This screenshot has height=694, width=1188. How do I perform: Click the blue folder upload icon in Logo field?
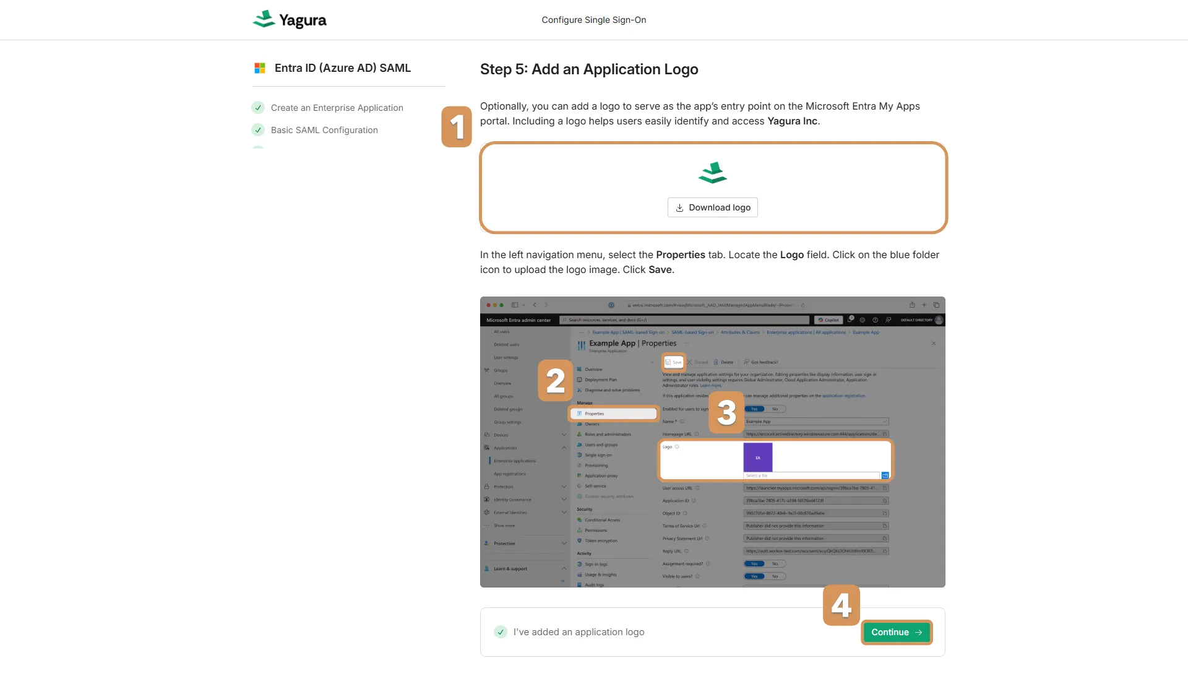[885, 475]
